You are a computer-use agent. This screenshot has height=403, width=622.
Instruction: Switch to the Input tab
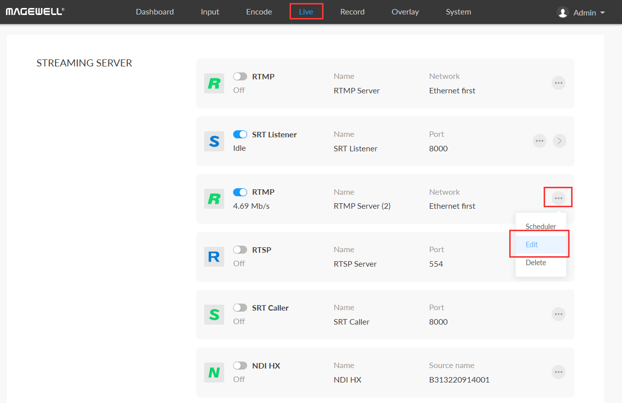tap(210, 11)
